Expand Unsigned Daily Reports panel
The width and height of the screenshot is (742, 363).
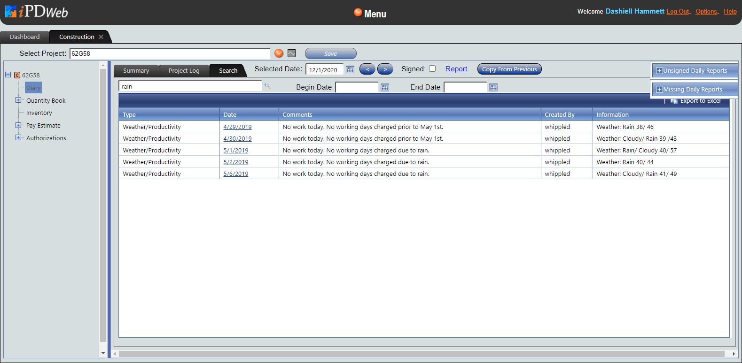pyautogui.click(x=659, y=71)
